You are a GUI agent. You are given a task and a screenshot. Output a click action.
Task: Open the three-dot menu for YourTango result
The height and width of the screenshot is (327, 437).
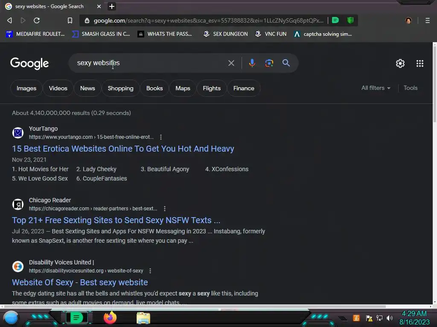(161, 137)
